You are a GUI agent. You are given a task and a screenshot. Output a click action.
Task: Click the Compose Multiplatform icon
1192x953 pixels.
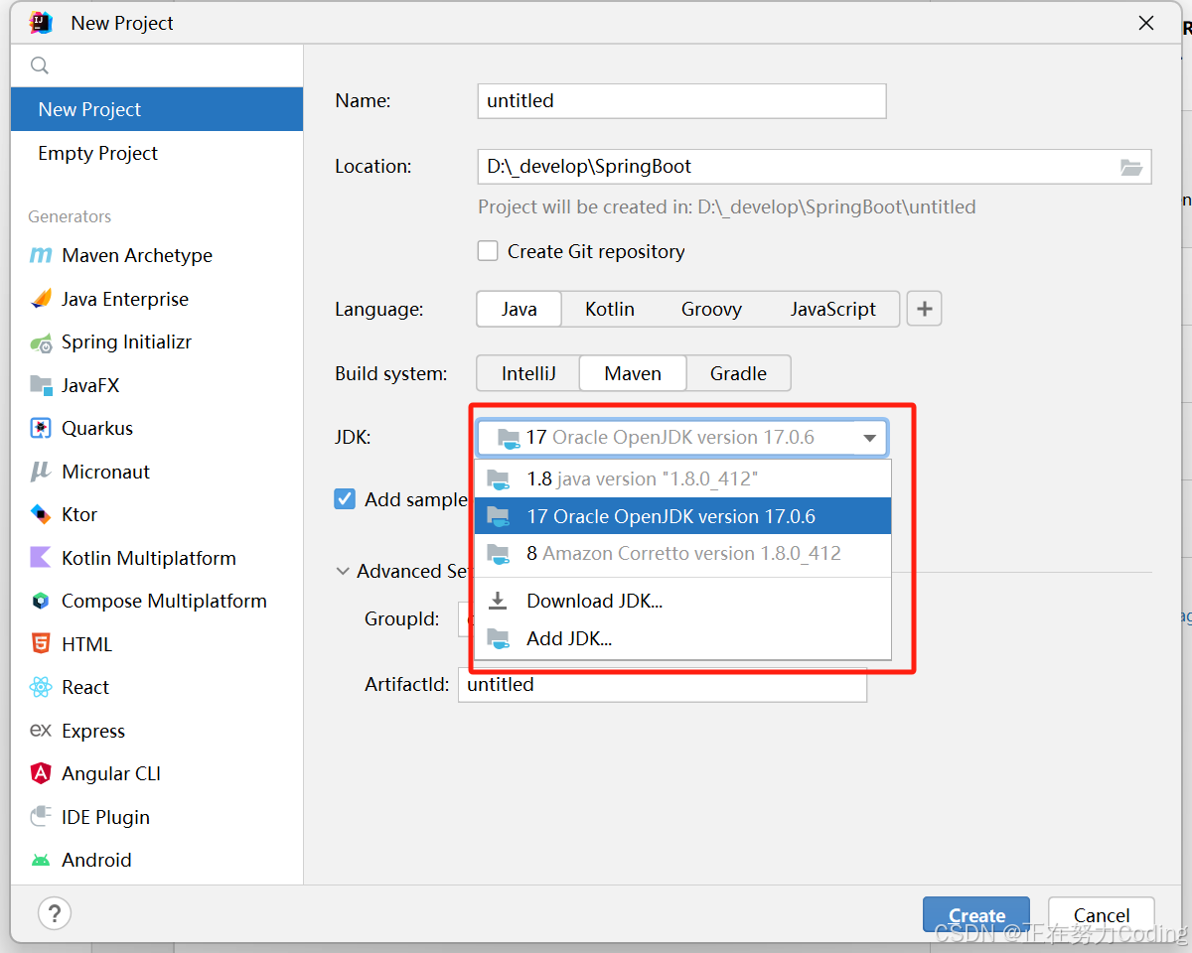tap(41, 601)
